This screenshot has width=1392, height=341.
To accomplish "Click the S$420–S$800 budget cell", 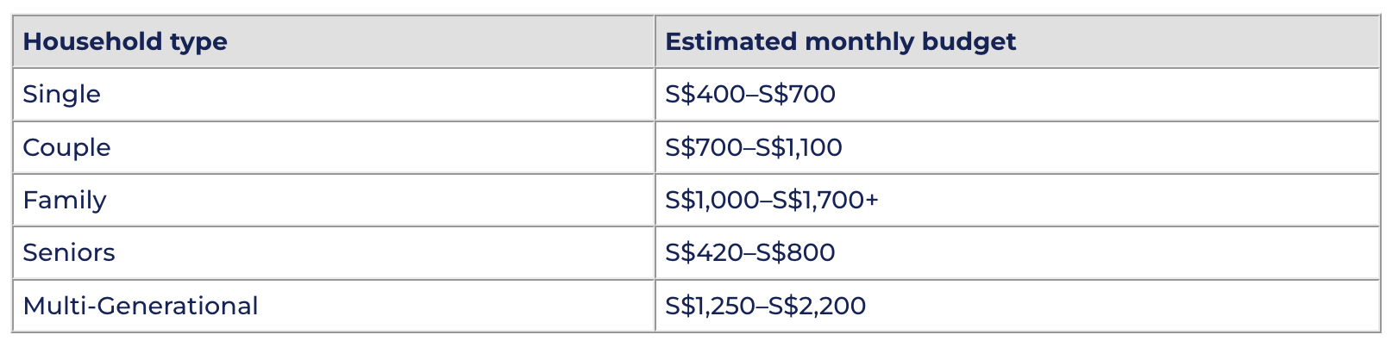I will pos(1018,253).
